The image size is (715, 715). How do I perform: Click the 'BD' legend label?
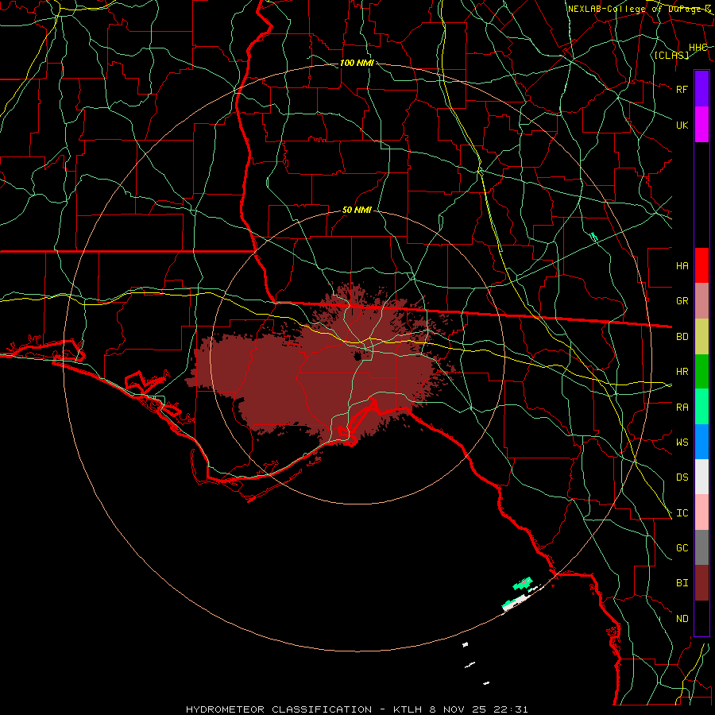click(682, 337)
